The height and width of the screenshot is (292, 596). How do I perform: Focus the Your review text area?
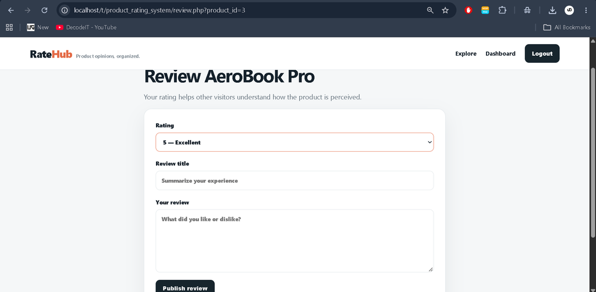click(295, 241)
